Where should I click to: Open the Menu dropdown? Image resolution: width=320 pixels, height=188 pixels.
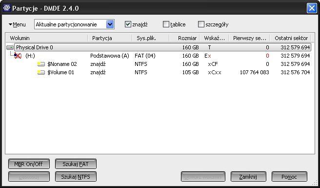[17, 24]
